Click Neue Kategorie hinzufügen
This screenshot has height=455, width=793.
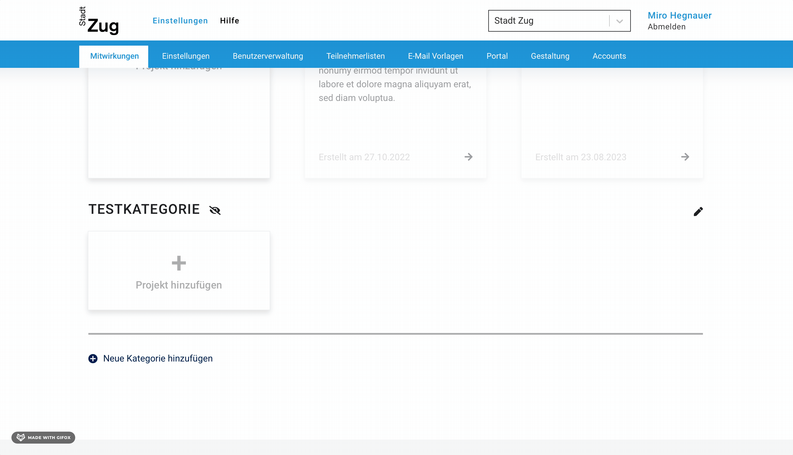158,358
